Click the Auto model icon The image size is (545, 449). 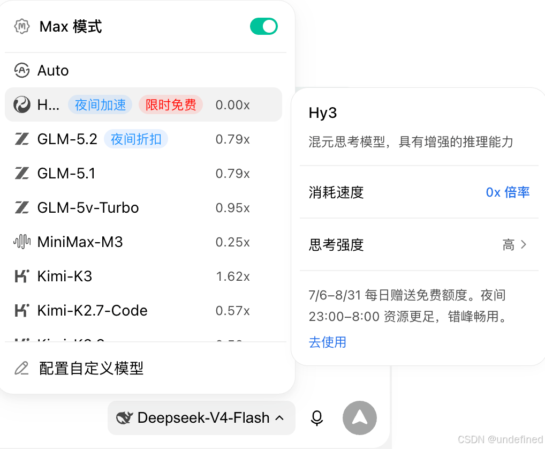pyautogui.click(x=22, y=70)
